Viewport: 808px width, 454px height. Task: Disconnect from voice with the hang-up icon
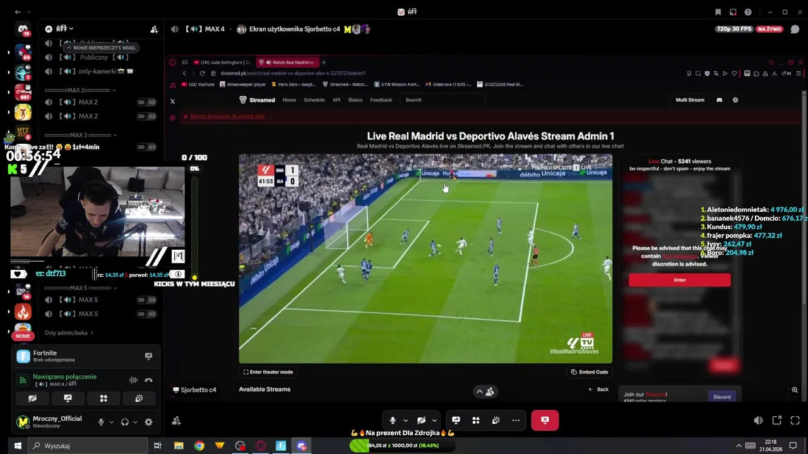coord(149,380)
